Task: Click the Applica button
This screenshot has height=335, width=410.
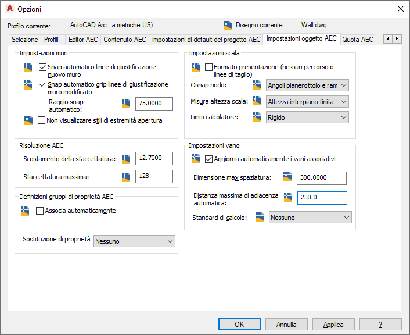Action: pos(333,325)
